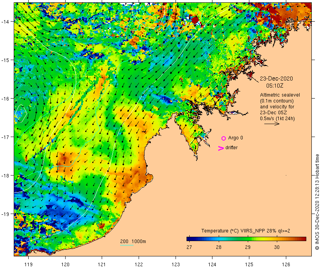Click the small white closed eddy contour near 119E
Image resolution: width=322 pixels, height=267 pixels.
[21, 113]
